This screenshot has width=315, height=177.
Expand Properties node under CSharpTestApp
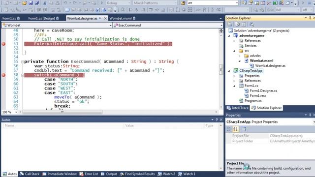click(x=234, y=76)
